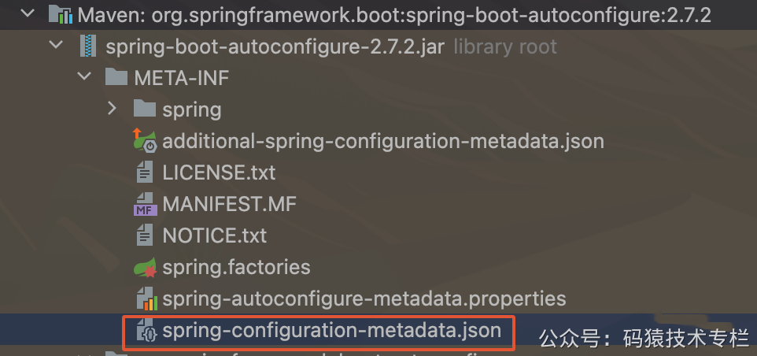The image size is (757, 356).
Task: Click the META-INF folder icon
Action: point(116,78)
